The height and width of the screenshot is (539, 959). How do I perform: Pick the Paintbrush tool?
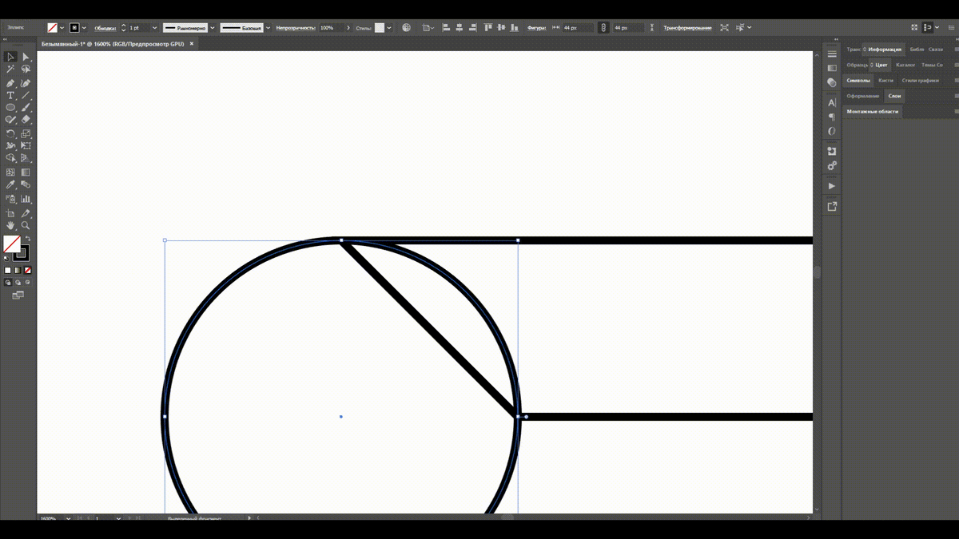26,107
